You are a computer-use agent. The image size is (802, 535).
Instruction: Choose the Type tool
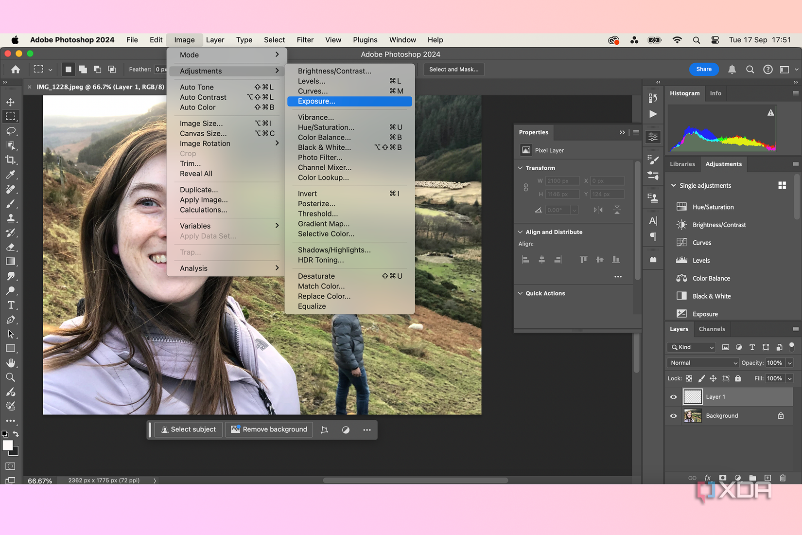[x=11, y=305]
